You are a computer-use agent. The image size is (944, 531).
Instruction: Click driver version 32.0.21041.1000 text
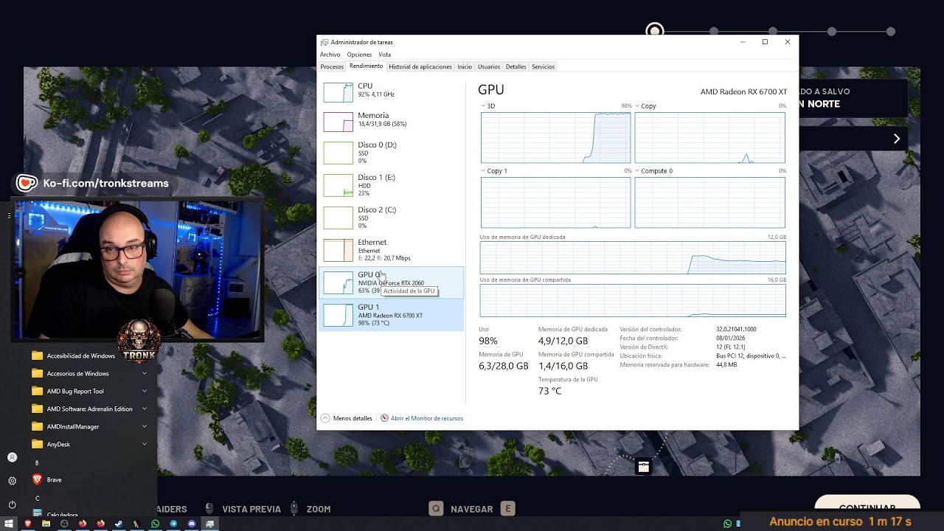pos(736,329)
